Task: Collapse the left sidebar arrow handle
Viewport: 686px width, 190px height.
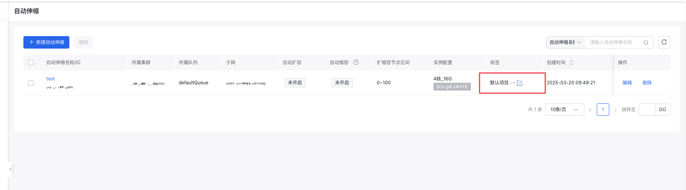Action: 10,169
